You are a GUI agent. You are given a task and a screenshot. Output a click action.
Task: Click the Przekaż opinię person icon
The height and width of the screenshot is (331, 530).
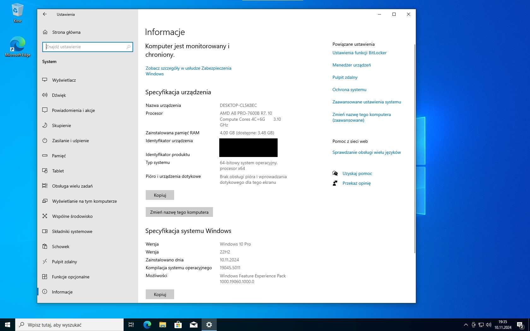[335, 183]
